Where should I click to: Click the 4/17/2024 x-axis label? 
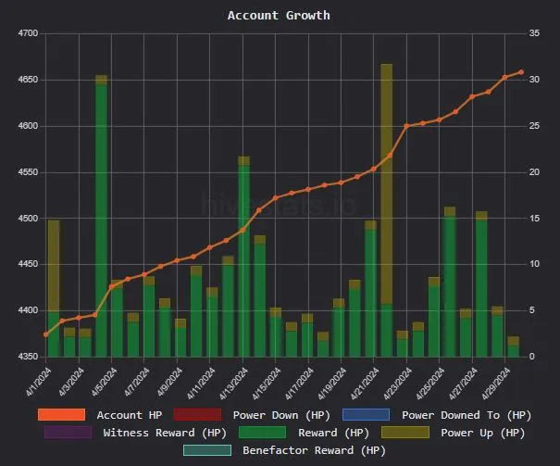pyautogui.click(x=300, y=384)
